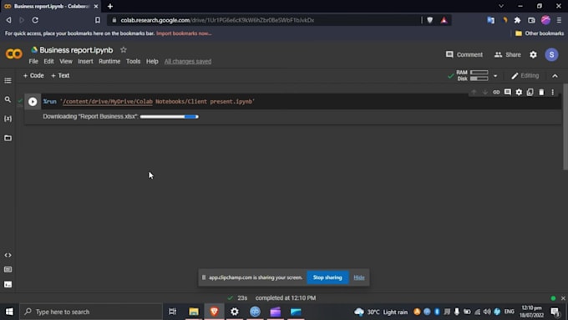Open the Runtime menu
Screen dimensions: 568x320
[109, 61]
